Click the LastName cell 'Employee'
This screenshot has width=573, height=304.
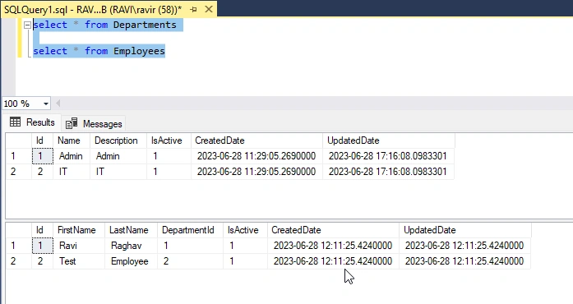[132, 261]
